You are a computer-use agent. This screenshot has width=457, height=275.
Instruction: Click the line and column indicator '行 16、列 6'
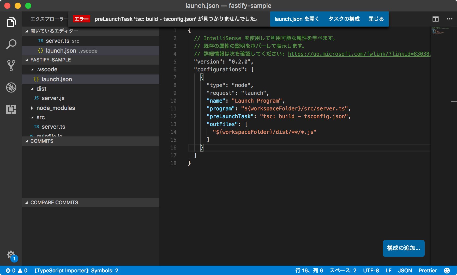pos(309,271)
